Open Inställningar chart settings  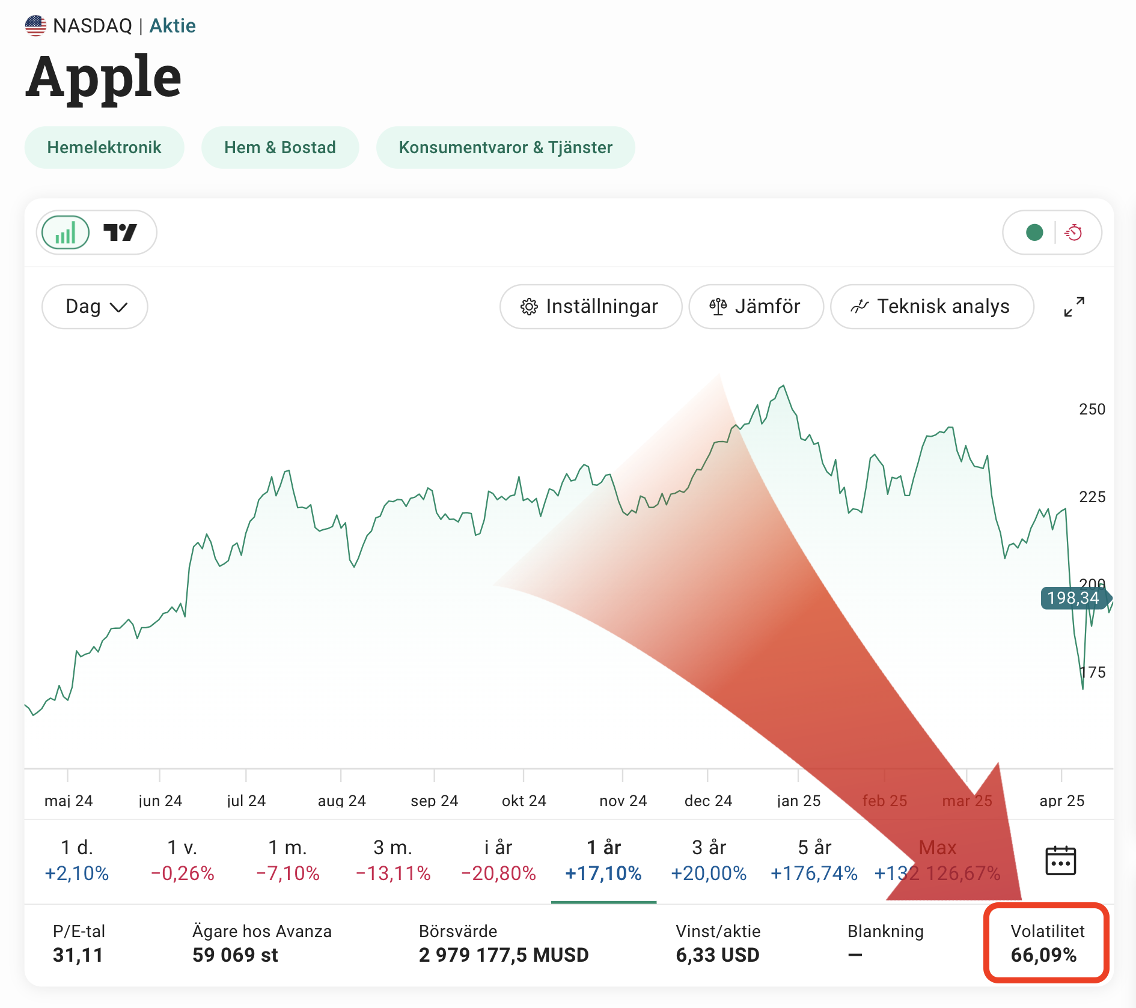tap(590, 307)
